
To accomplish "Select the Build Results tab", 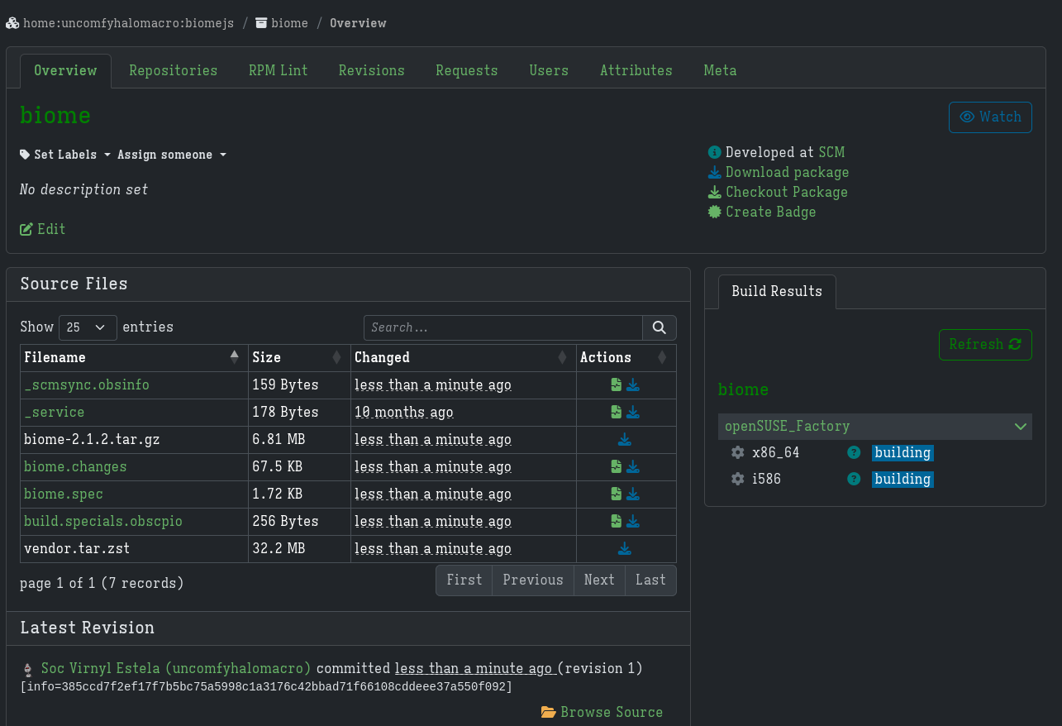I will [x=777, y=291].
